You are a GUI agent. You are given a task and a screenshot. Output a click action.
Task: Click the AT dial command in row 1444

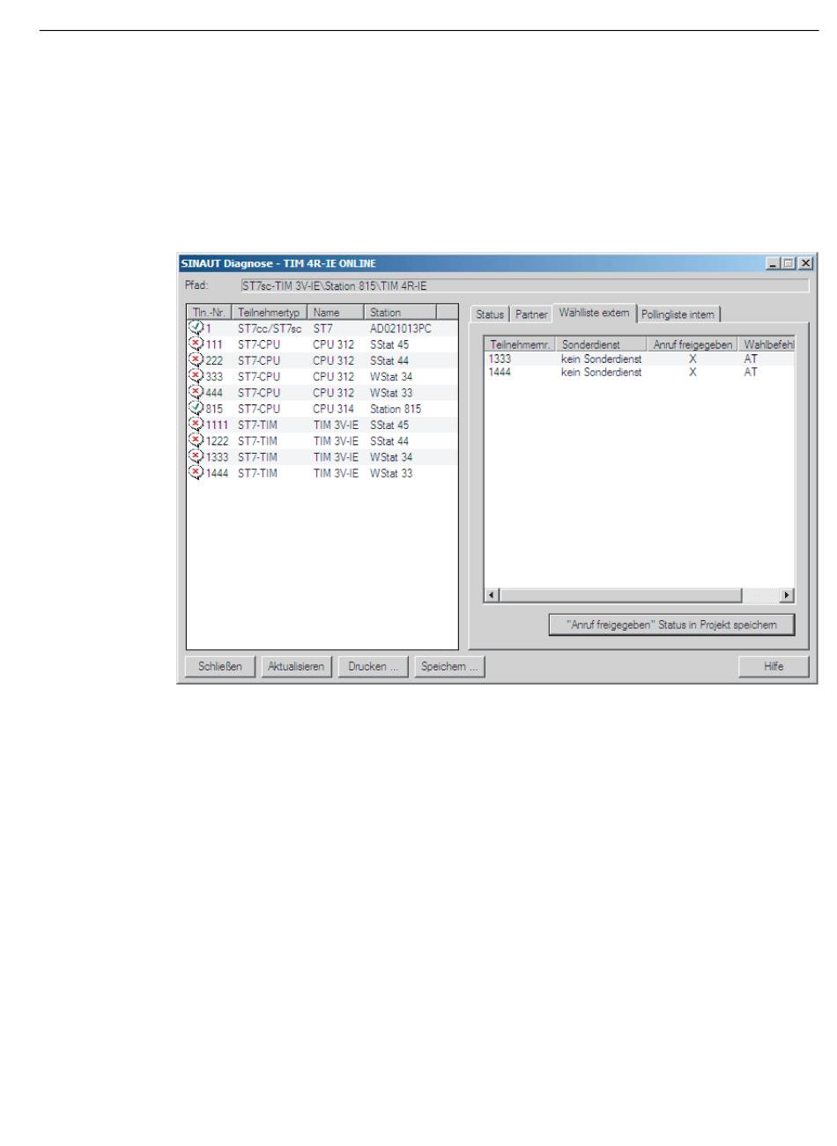coord(751,373)
